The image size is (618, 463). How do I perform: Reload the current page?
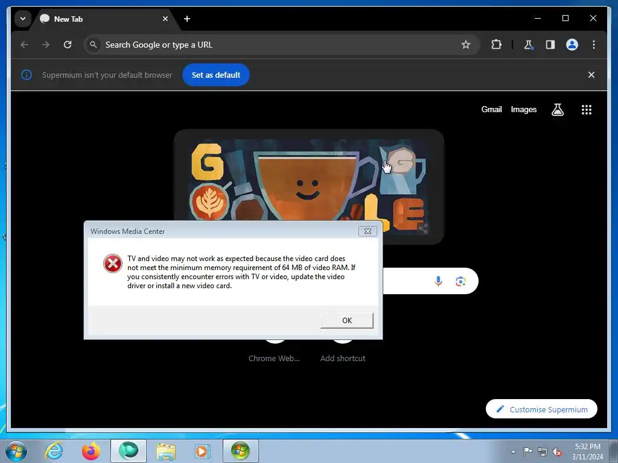(x=68, y=45)
